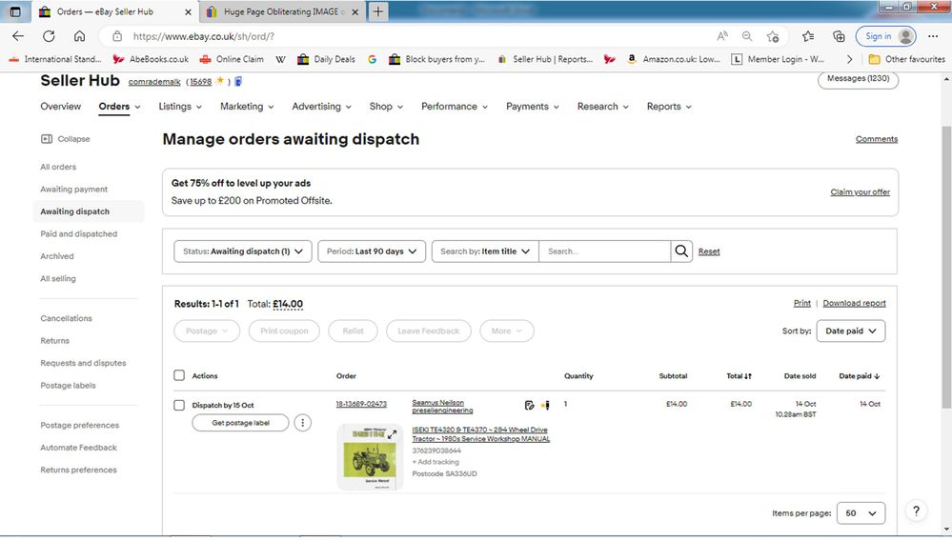Click the Collapse sidebar icon
This screenshot has width=952, height=541.
pos(47,139)
